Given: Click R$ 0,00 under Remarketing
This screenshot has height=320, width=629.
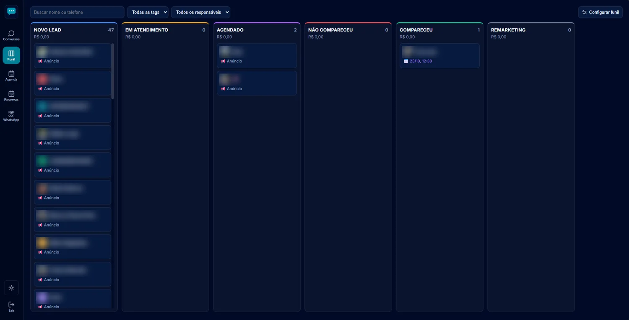Looking at the screenshot, I should 499,37.
